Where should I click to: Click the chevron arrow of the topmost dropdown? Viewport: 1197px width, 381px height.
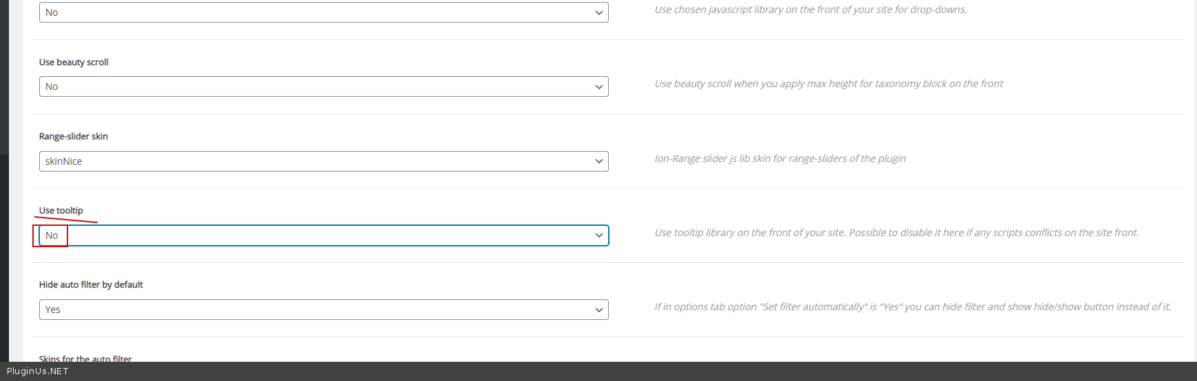pos(598,13)
